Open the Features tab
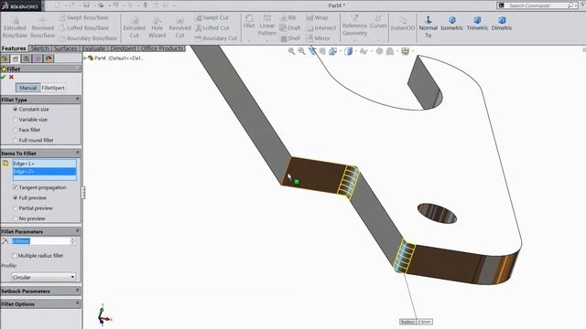This screenshot has height=329, width=586. pos(14,48)
